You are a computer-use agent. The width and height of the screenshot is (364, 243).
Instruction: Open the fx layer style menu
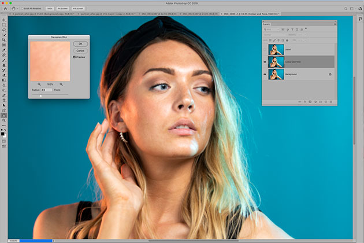point(305,102)
